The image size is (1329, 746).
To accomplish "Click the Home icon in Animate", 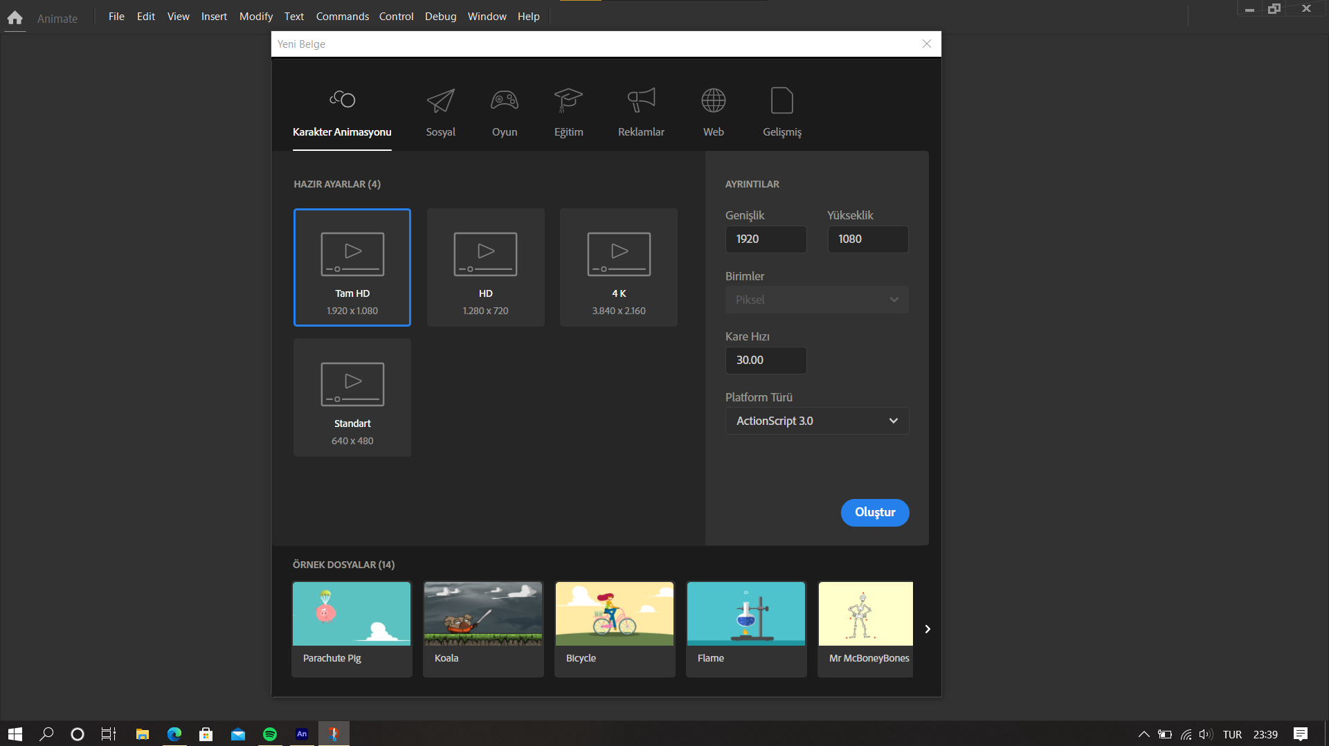I will [x=15, y=18].
